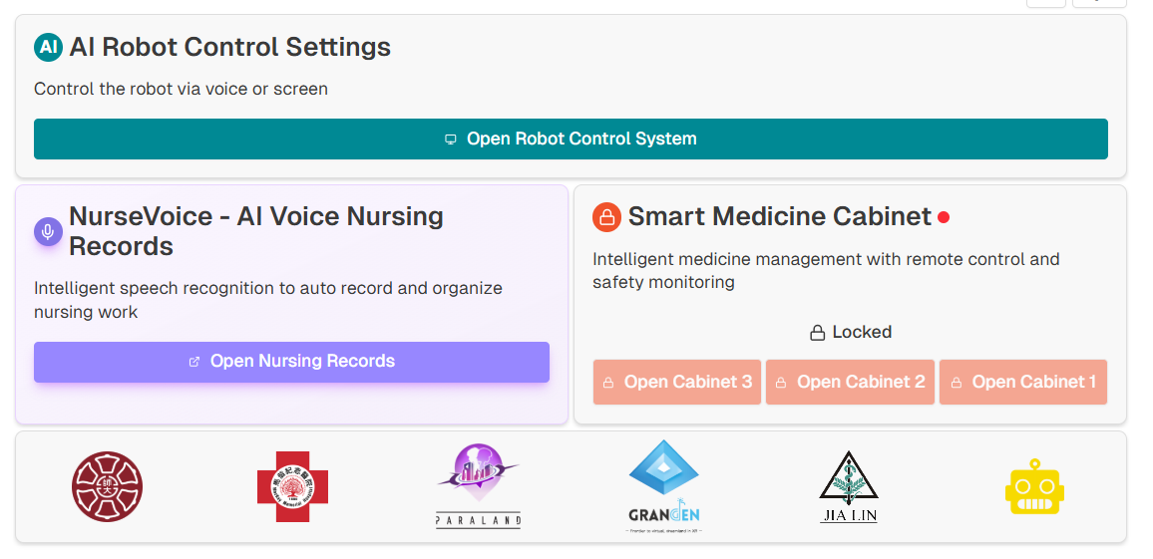Click the orange lock icon beside Smart Medicine Cabinet

coord(606,216)
